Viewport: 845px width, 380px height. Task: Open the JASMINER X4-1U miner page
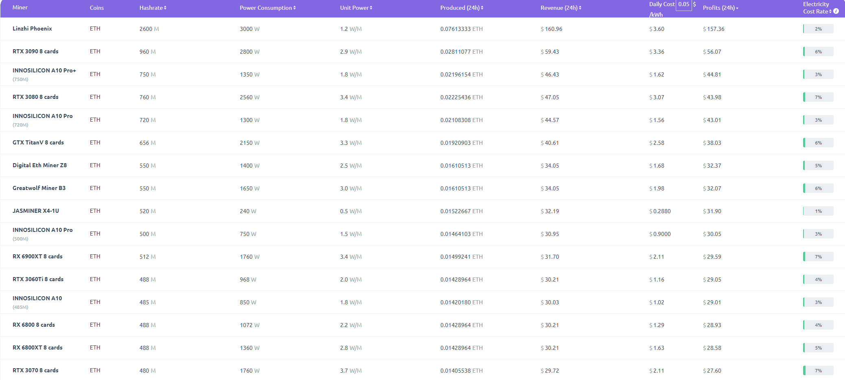36,211
